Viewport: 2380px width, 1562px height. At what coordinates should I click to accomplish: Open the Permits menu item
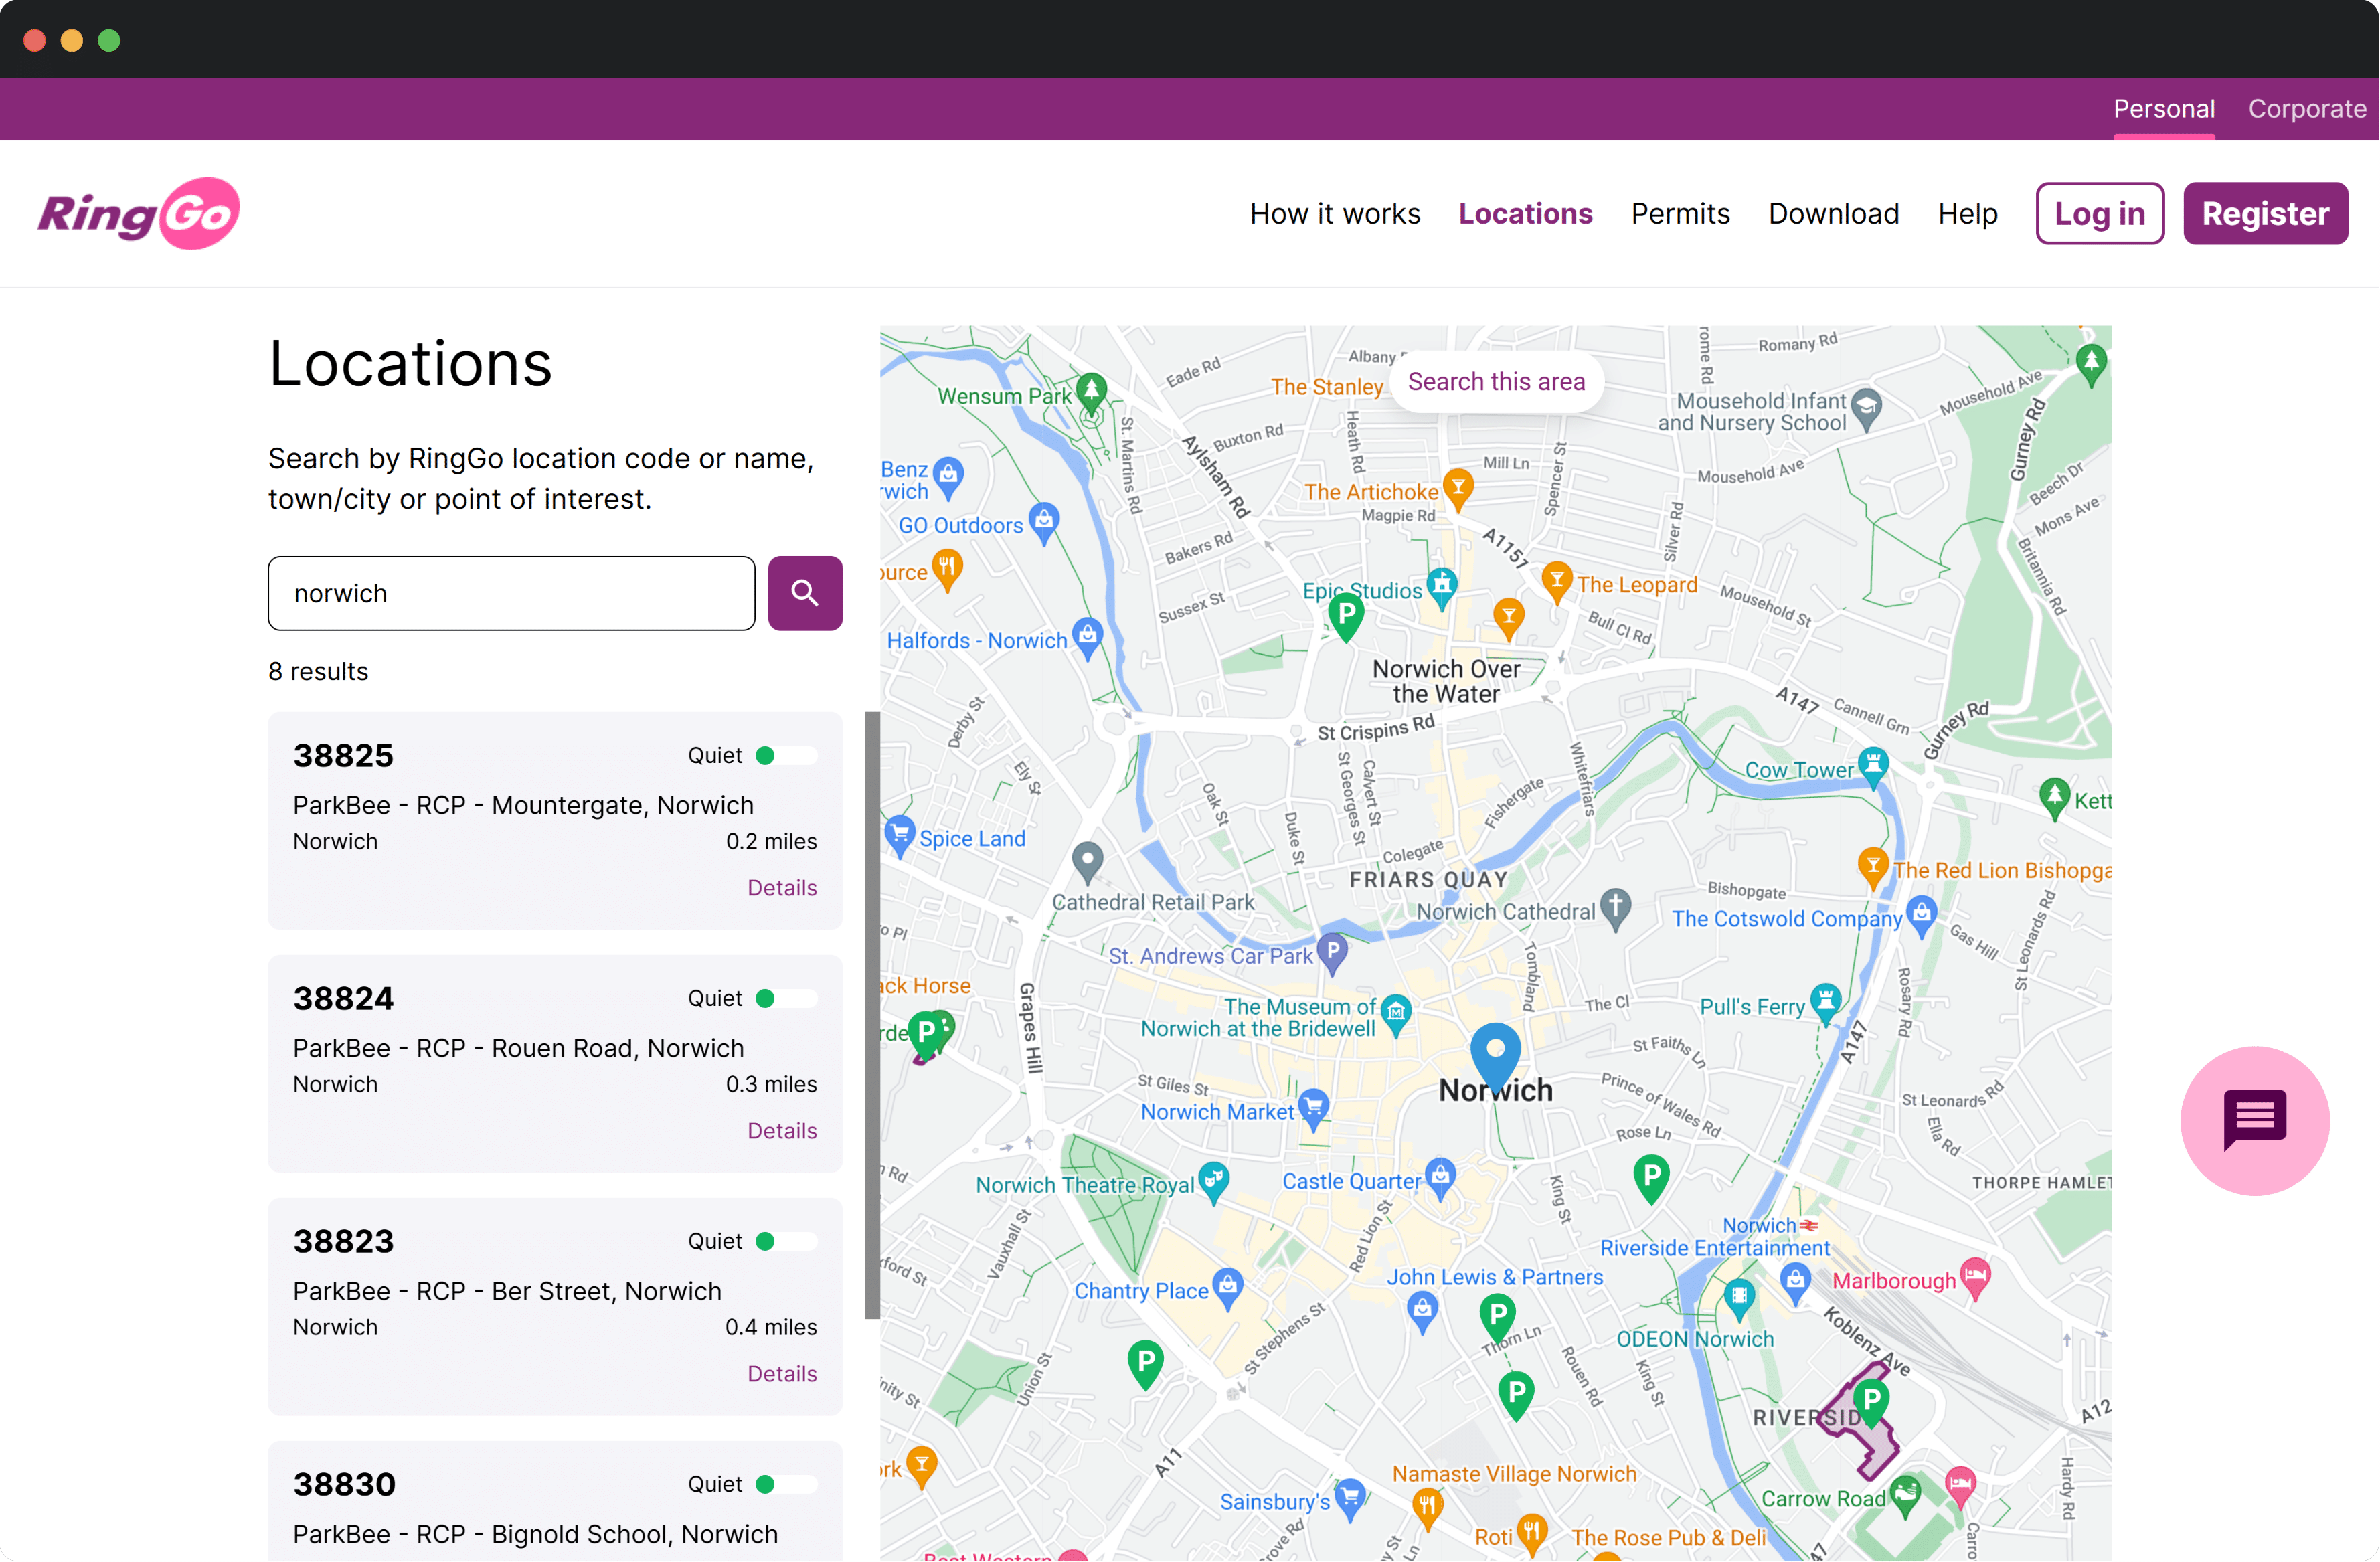pos(1679,213)
